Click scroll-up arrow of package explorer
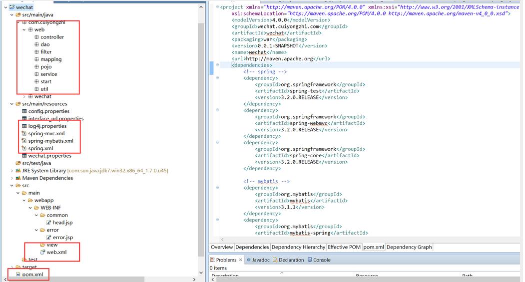525x282 pixels. tap(201, 7)
